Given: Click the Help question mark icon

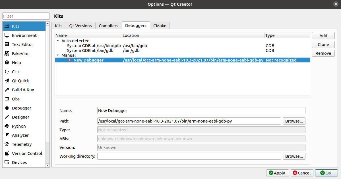Looking at the screenshot, I should click(7, 63).
